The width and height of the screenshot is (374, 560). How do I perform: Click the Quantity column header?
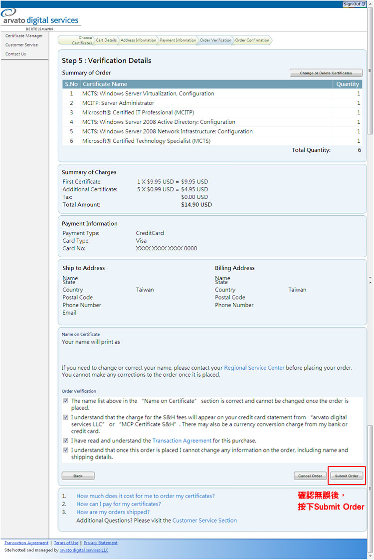click(x=348, y=84)
